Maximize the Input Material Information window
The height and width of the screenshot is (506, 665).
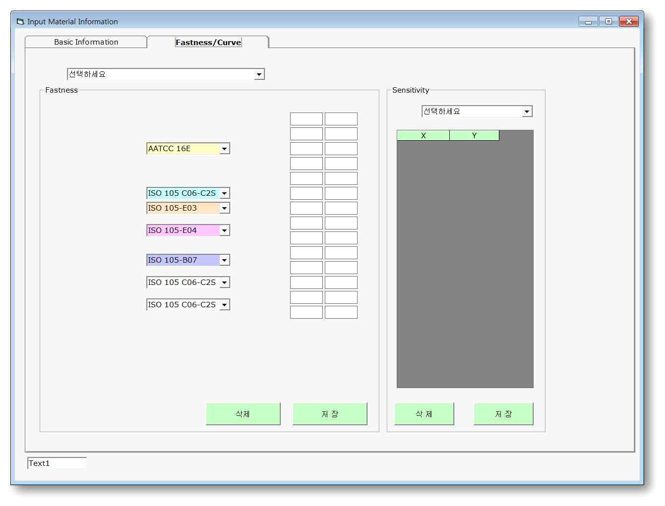(608, 21)
